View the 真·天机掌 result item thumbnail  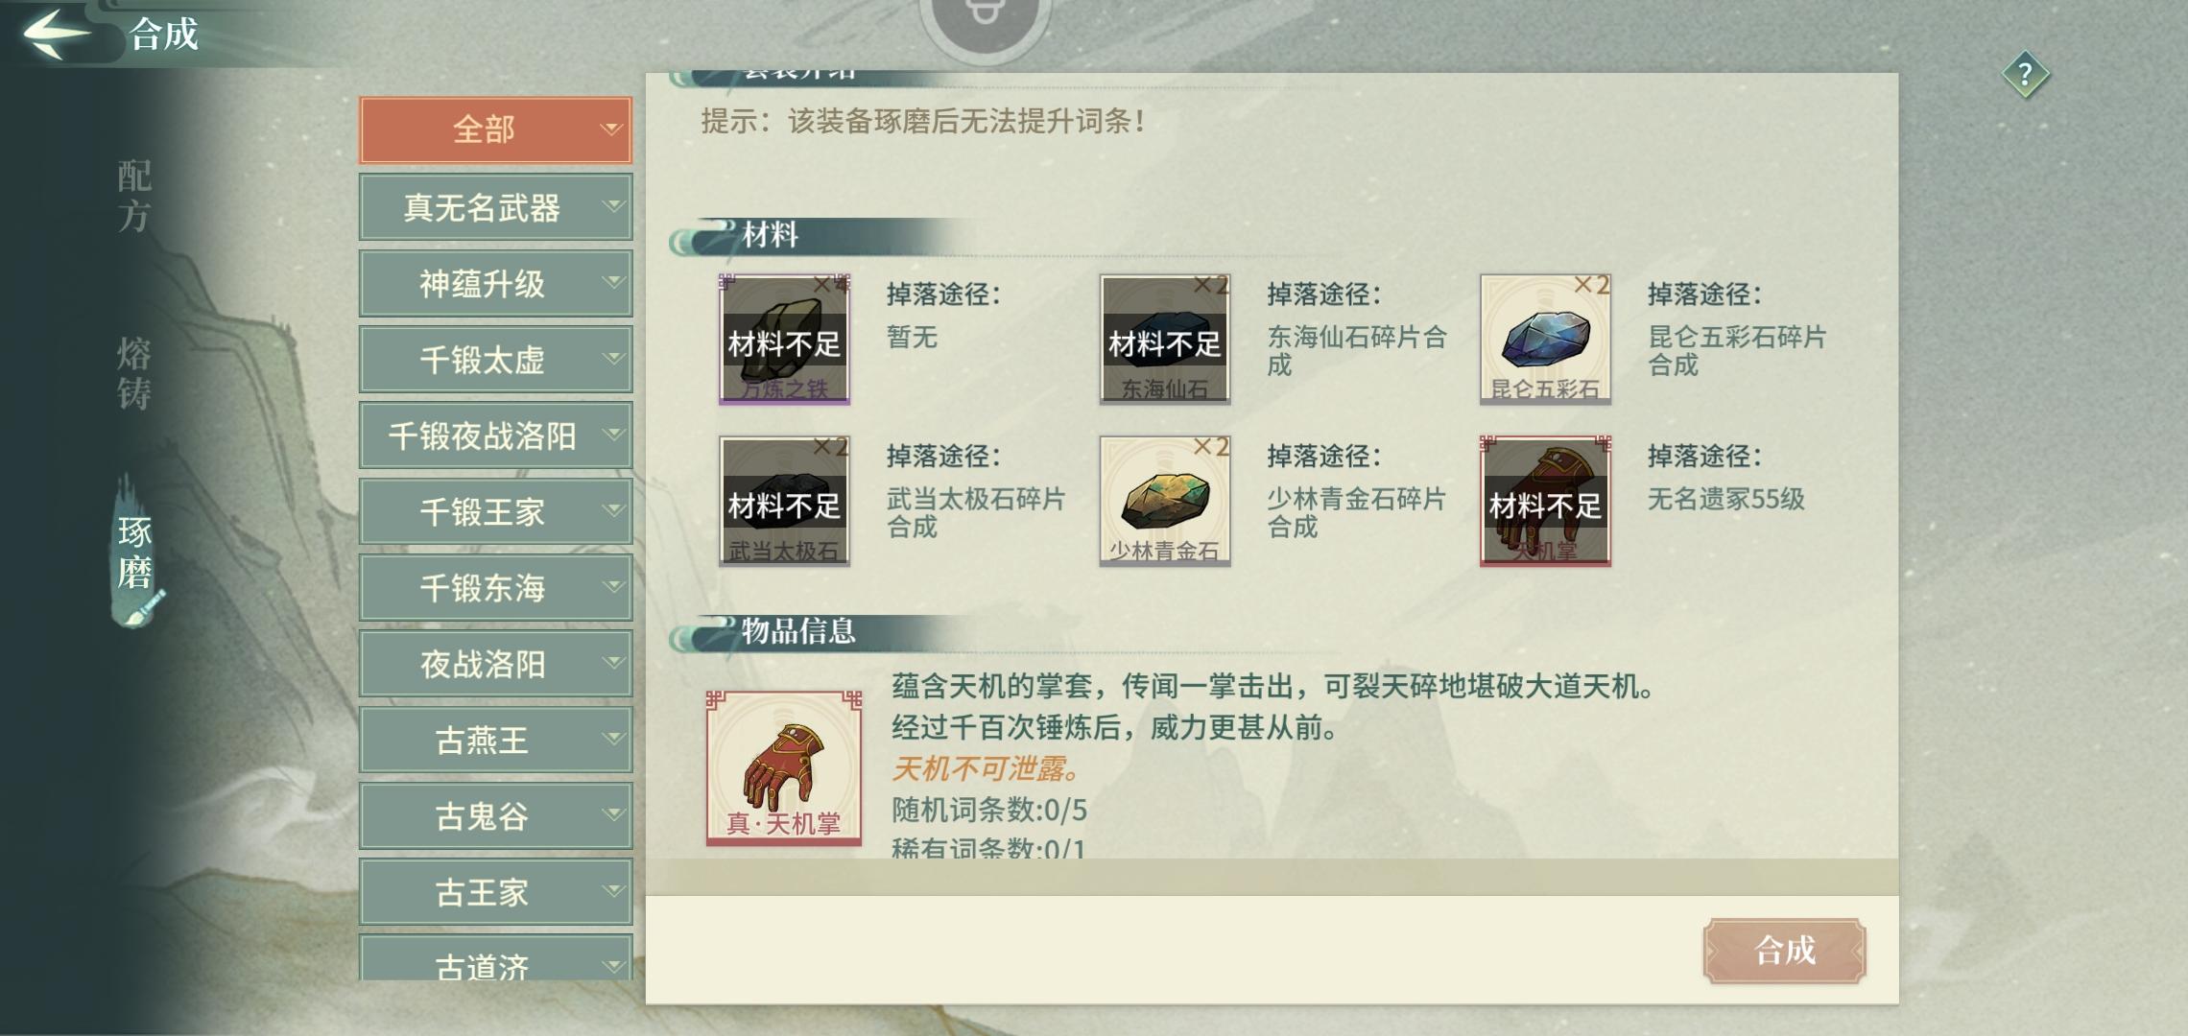(784, 767)
